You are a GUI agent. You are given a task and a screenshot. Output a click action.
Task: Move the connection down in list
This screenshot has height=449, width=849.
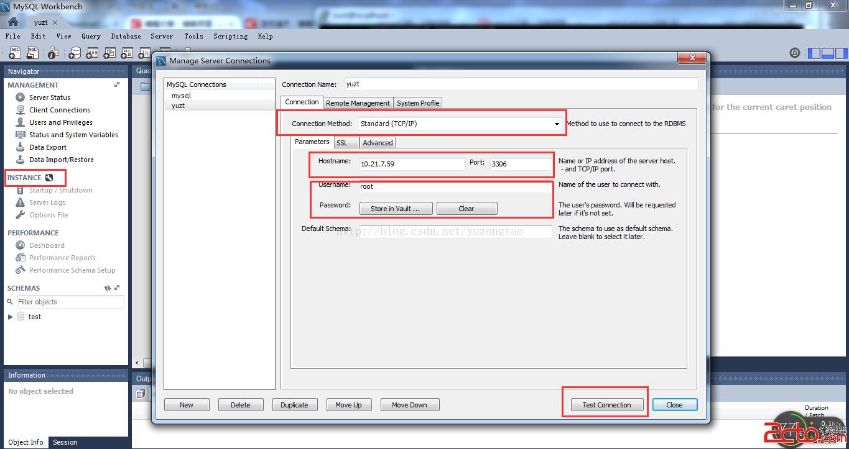point(409,405)
